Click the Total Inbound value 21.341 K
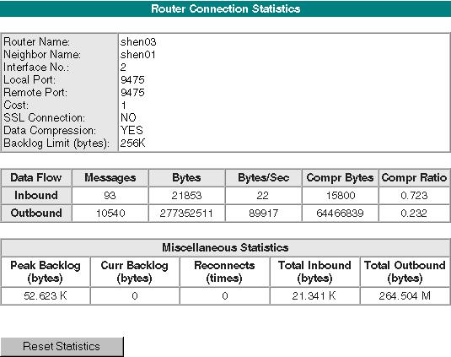The width and height of the screenshot is (451, 357). click(314, 296)
